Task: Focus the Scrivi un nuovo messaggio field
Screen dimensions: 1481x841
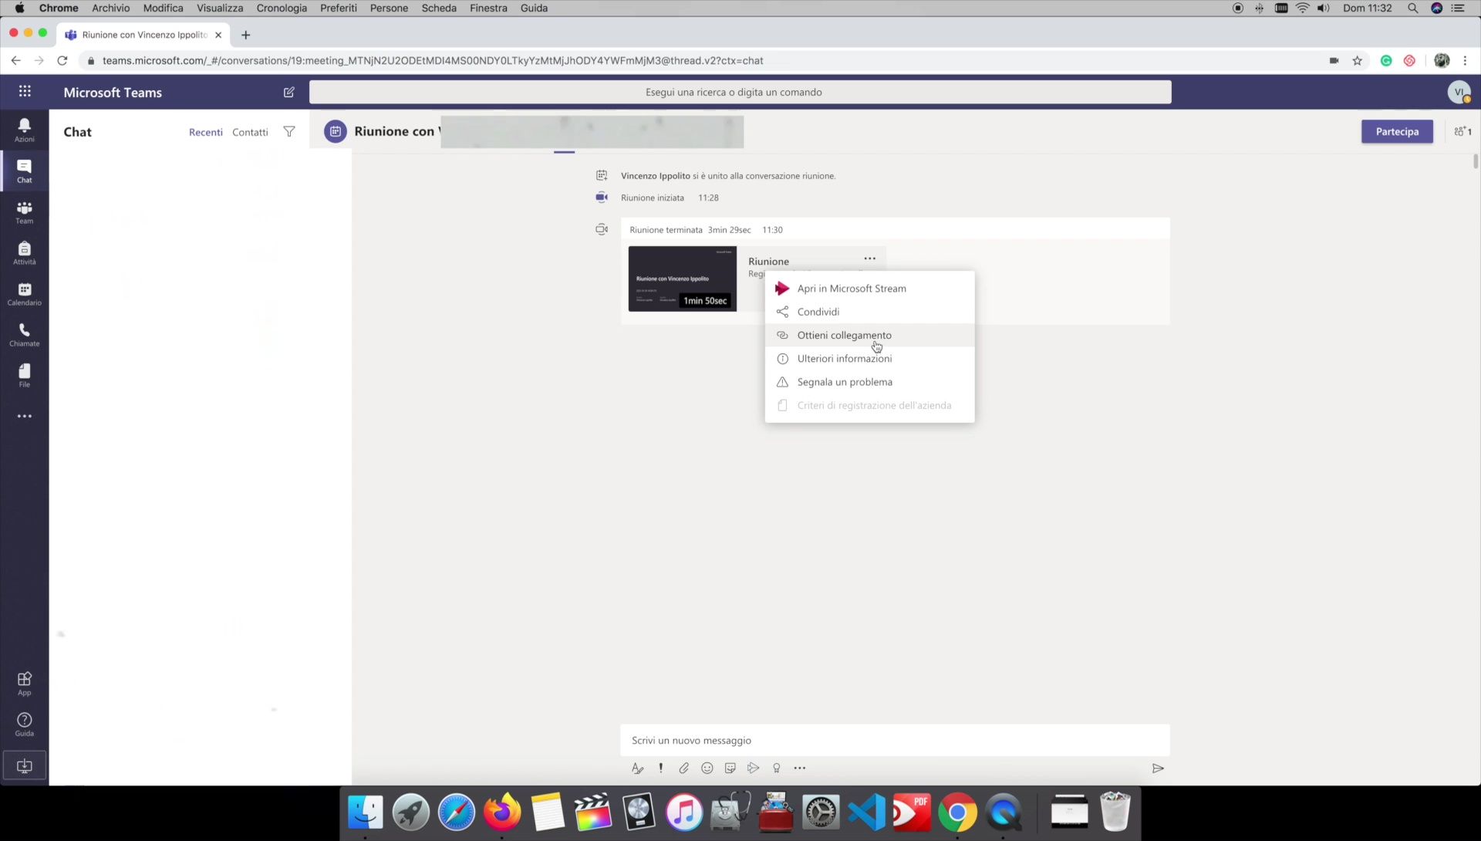Action: [895, 740]
